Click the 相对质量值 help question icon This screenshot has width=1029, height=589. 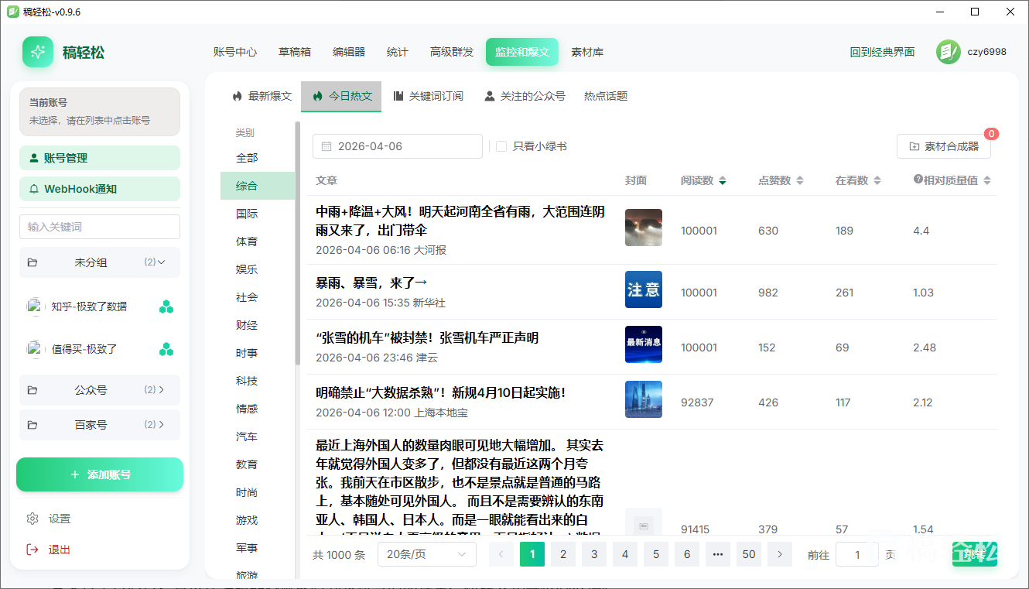[918, 180]
